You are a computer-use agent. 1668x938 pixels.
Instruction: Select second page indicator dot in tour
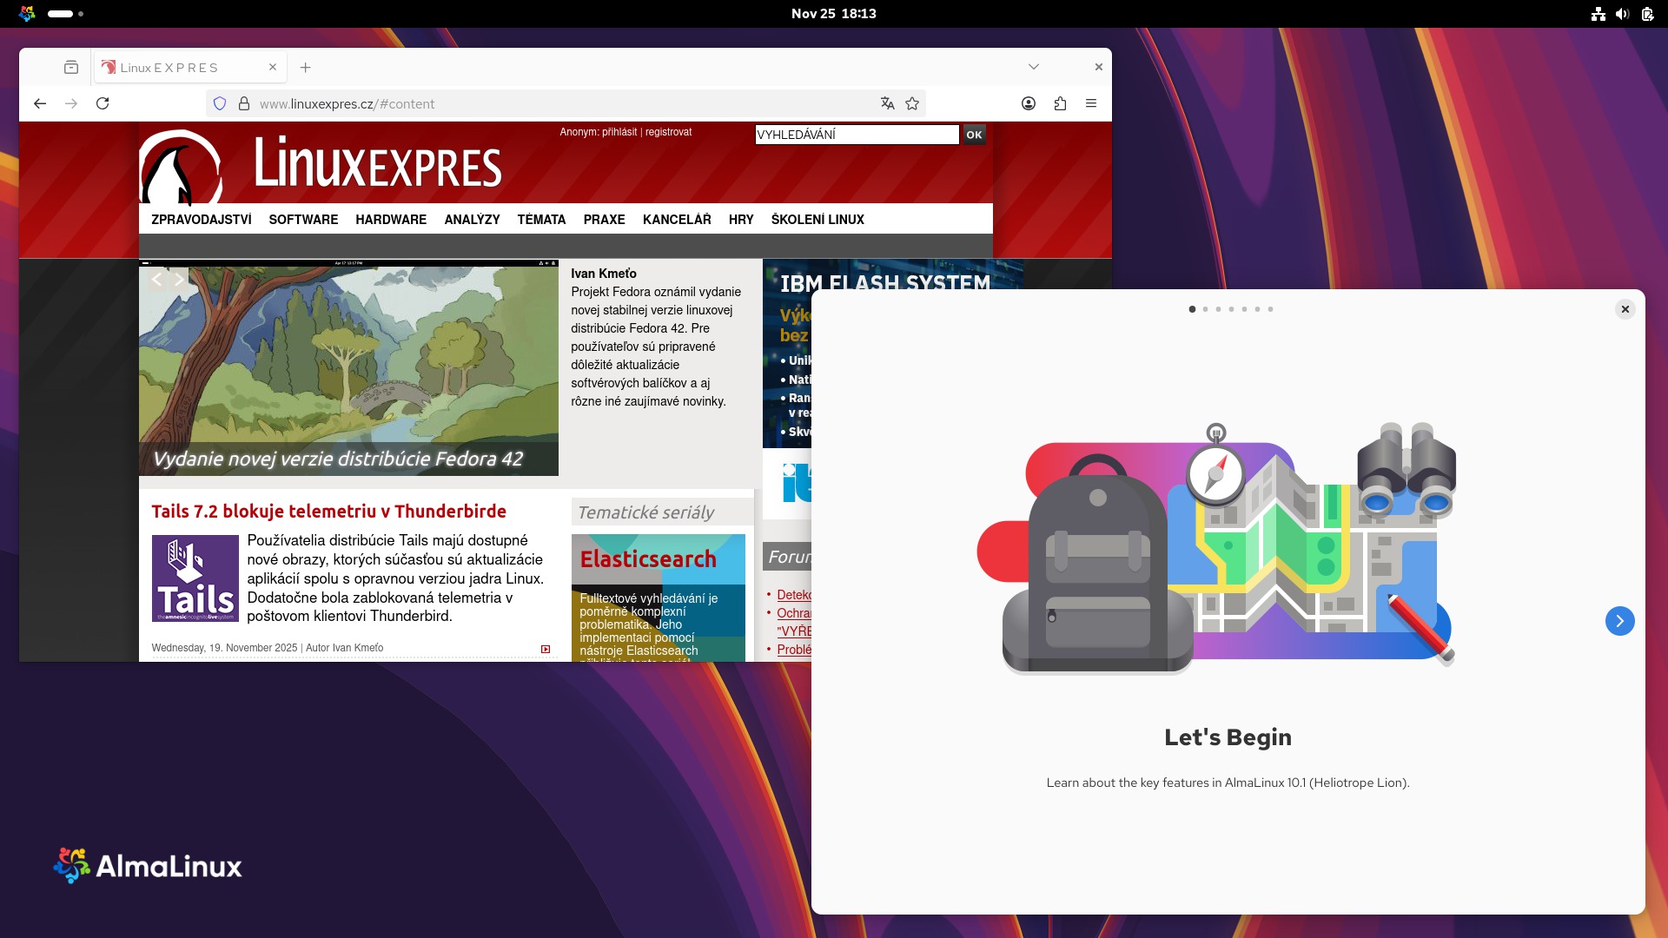[1205, 309]
